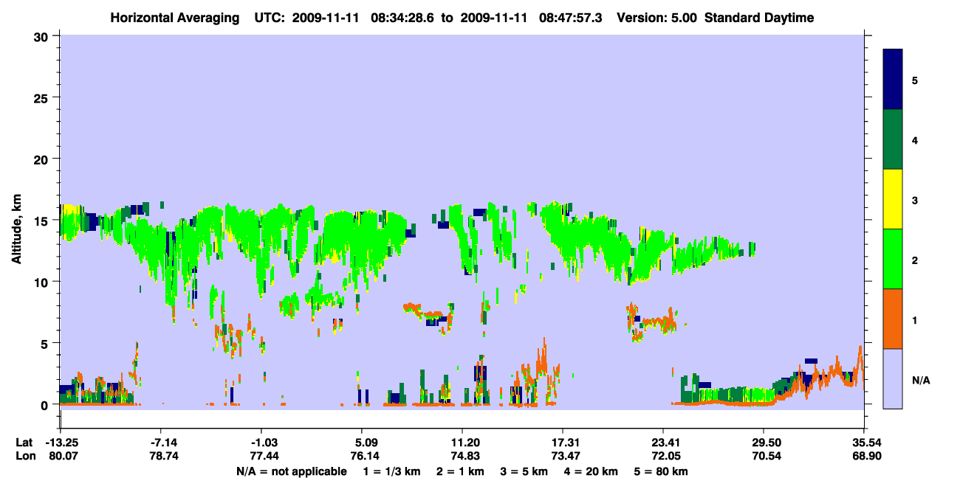Viewport: 960px width, 492px height.
Task: Click longitude value 77.44
Action: coord(264,456)
